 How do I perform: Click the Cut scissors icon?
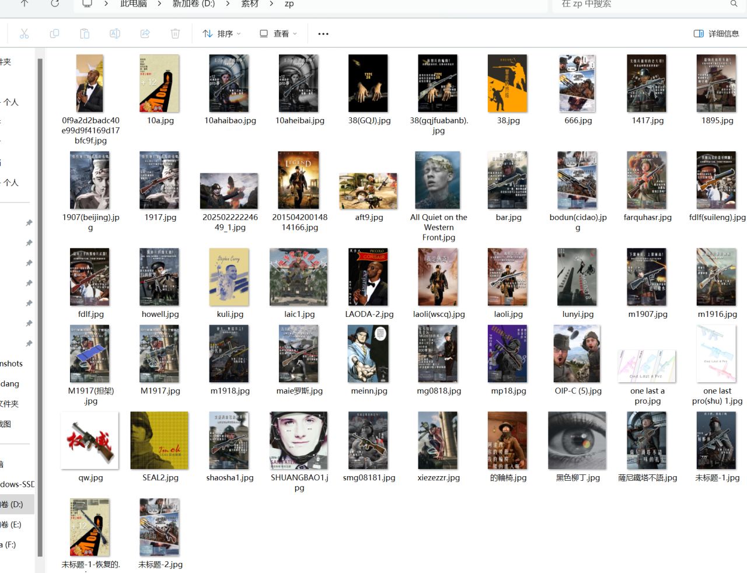click(24, 34)
